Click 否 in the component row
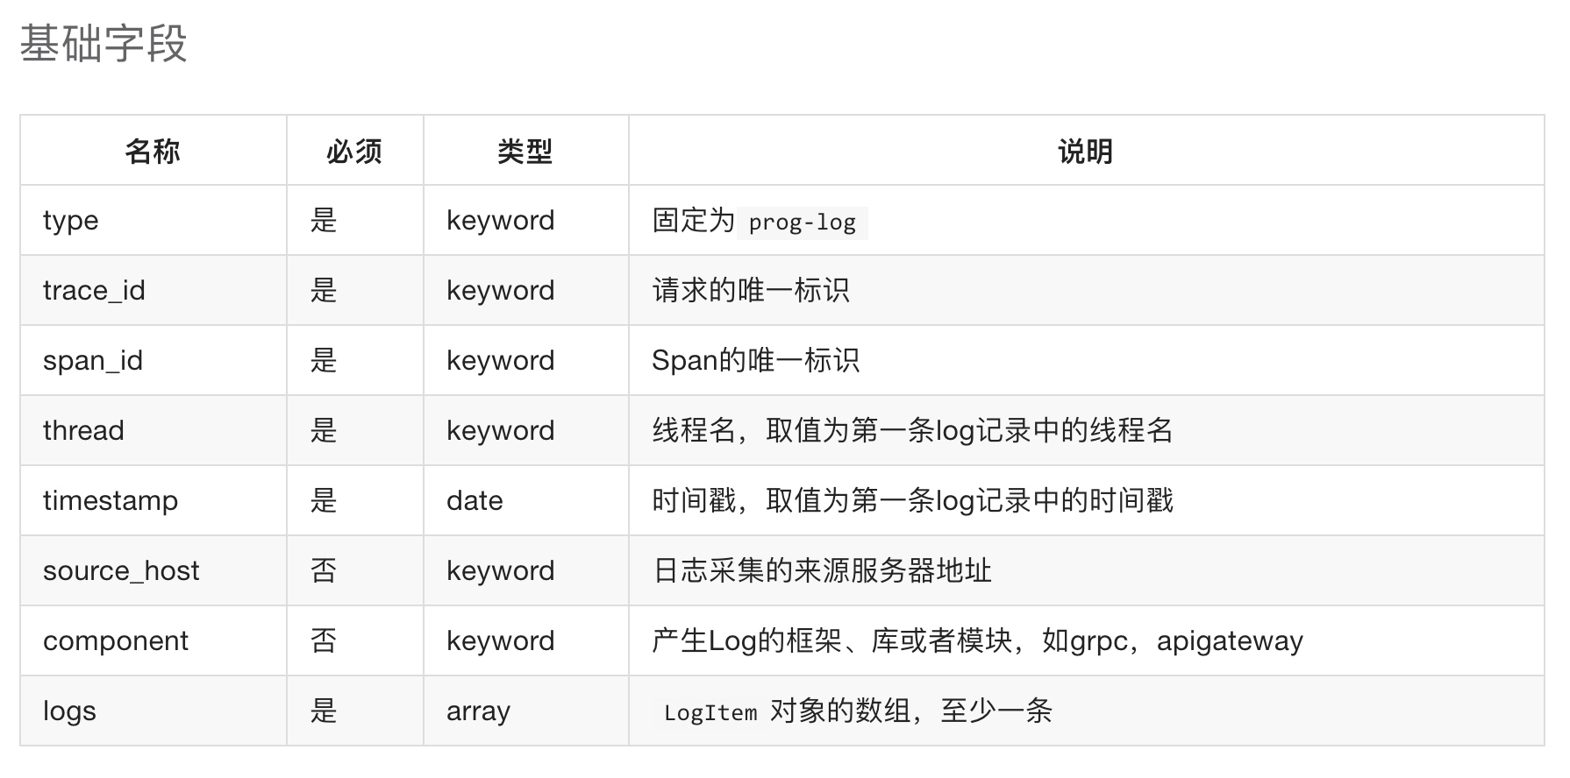Viewport: 1570px width, 778px height. (x=324, y=640)
